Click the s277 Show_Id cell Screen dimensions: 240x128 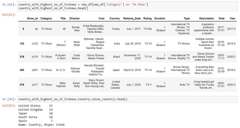click(x=35, y=85)
